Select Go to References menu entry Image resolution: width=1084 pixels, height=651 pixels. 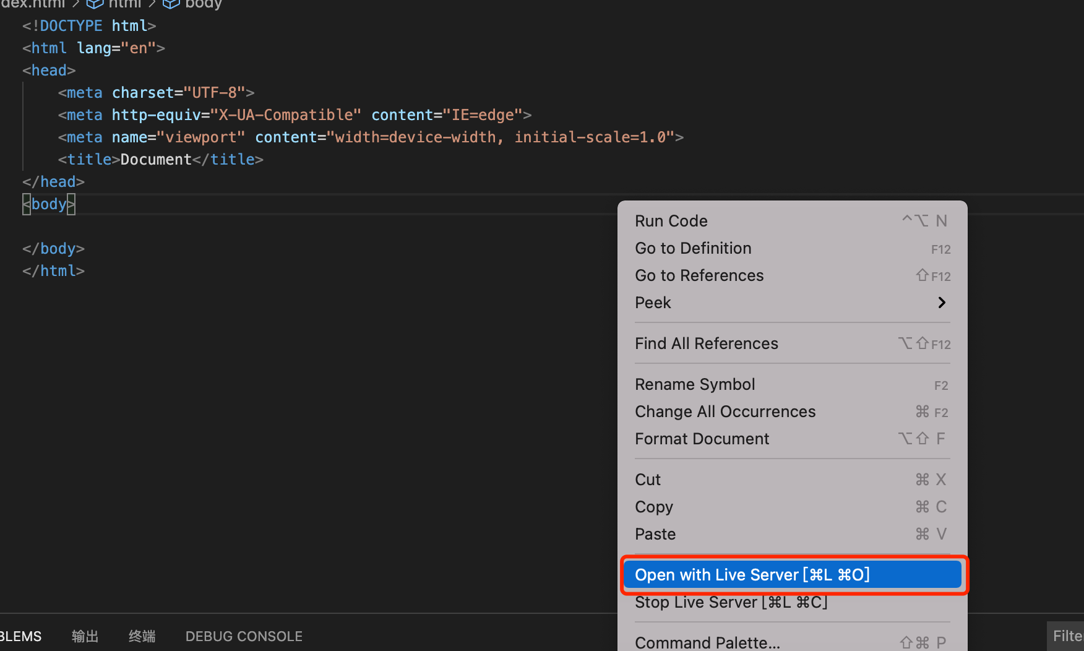pos(792,275)
